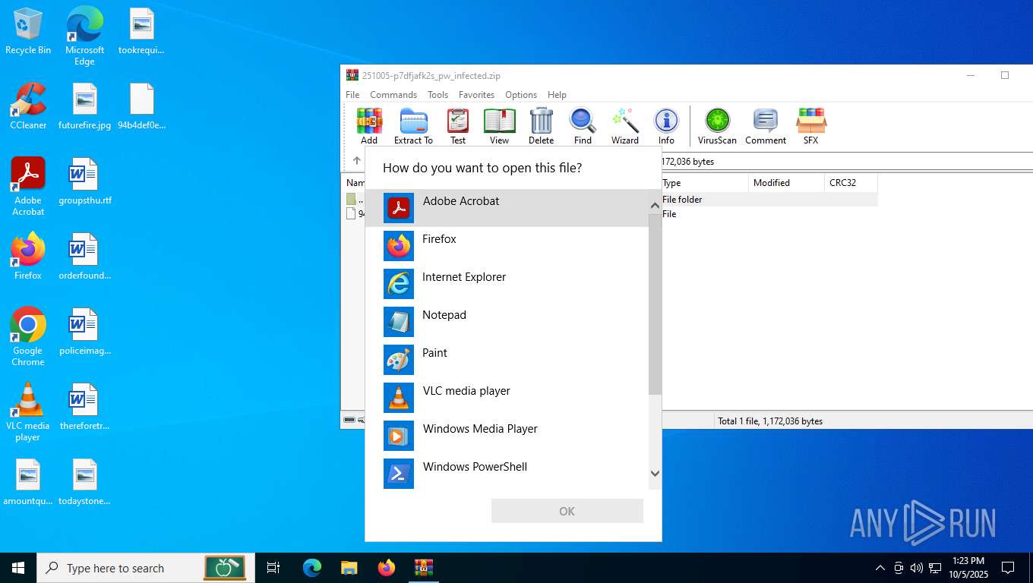Show archive Info
1033x583 pixels.
[x=666, y=125]
